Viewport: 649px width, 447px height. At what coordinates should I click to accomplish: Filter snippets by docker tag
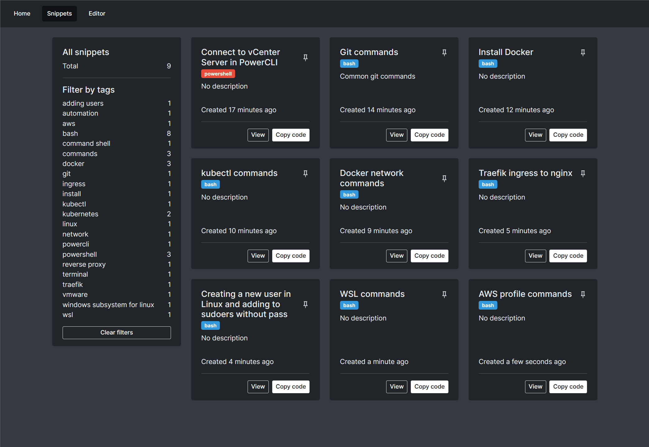pos(73,164)
